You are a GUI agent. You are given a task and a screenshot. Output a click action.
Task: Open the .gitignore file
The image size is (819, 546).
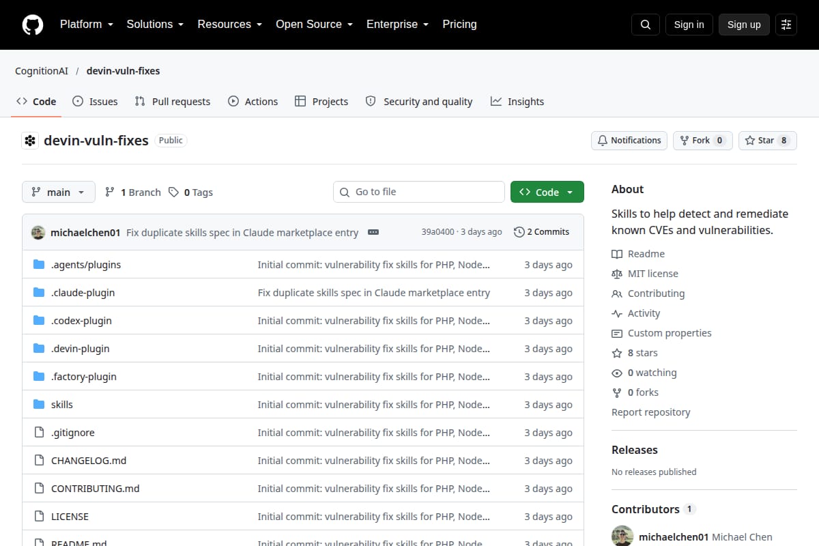point(73,433)
